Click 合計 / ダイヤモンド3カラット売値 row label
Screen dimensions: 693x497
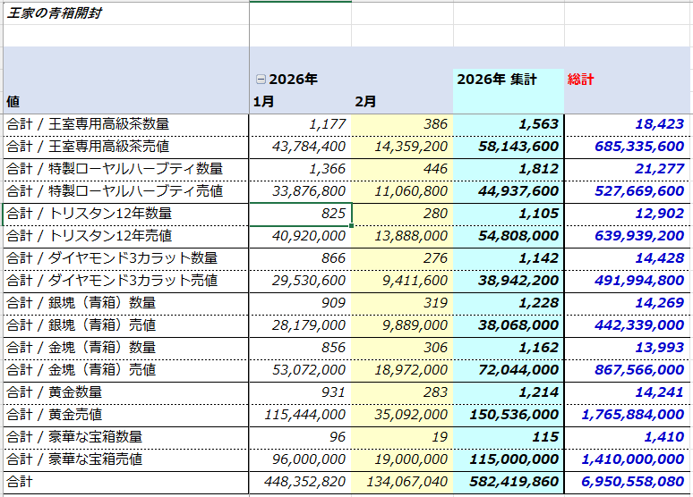(x=112, y=281)
